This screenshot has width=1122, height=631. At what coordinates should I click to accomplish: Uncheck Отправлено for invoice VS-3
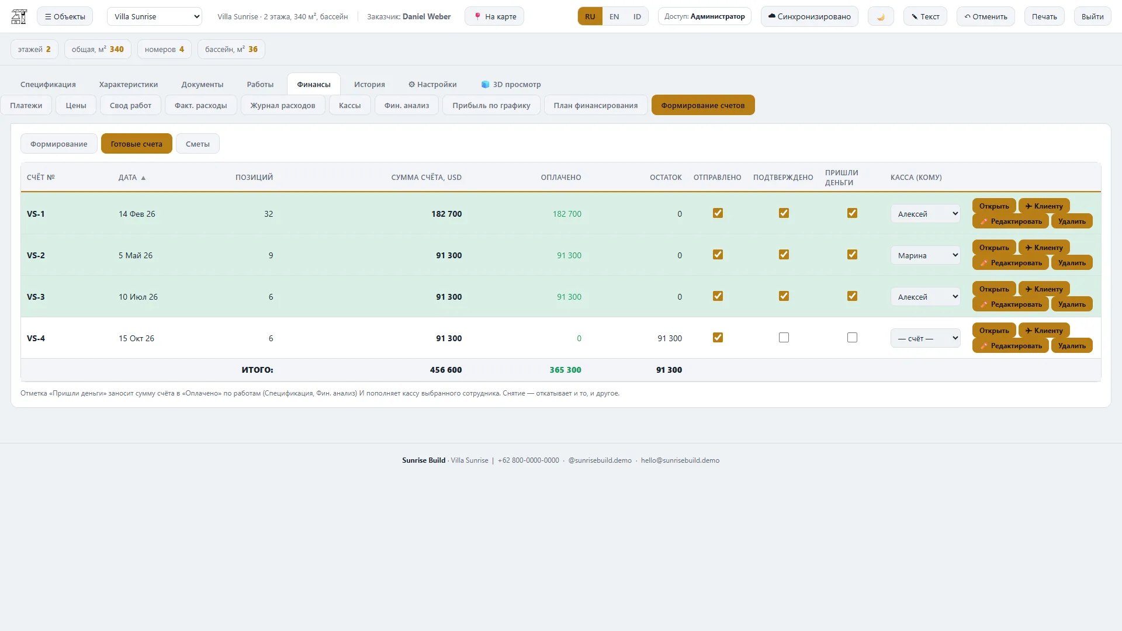[x=718, y=296]
